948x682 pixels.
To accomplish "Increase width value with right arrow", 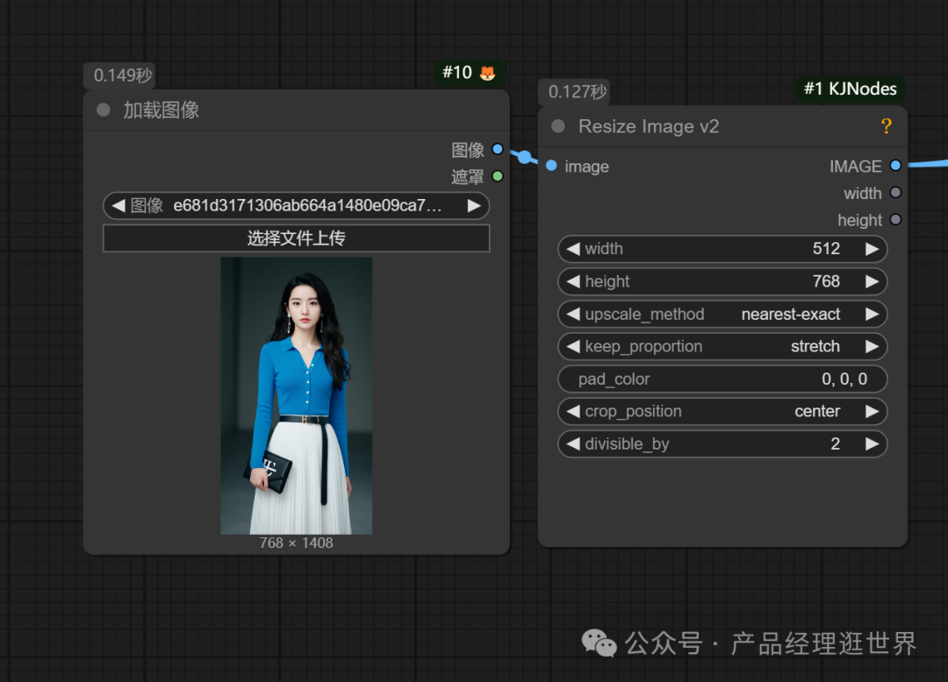I will [872, 249].
